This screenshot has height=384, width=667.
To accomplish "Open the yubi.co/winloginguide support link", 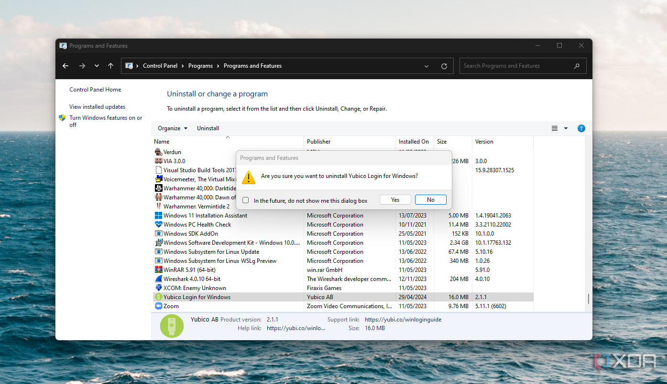I will click(403, 320).
